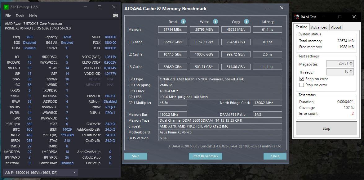Click the AIDA64 Close button
Image resolution: width=364 pixels, height=180 pixels.
click(x=275, y=156)
